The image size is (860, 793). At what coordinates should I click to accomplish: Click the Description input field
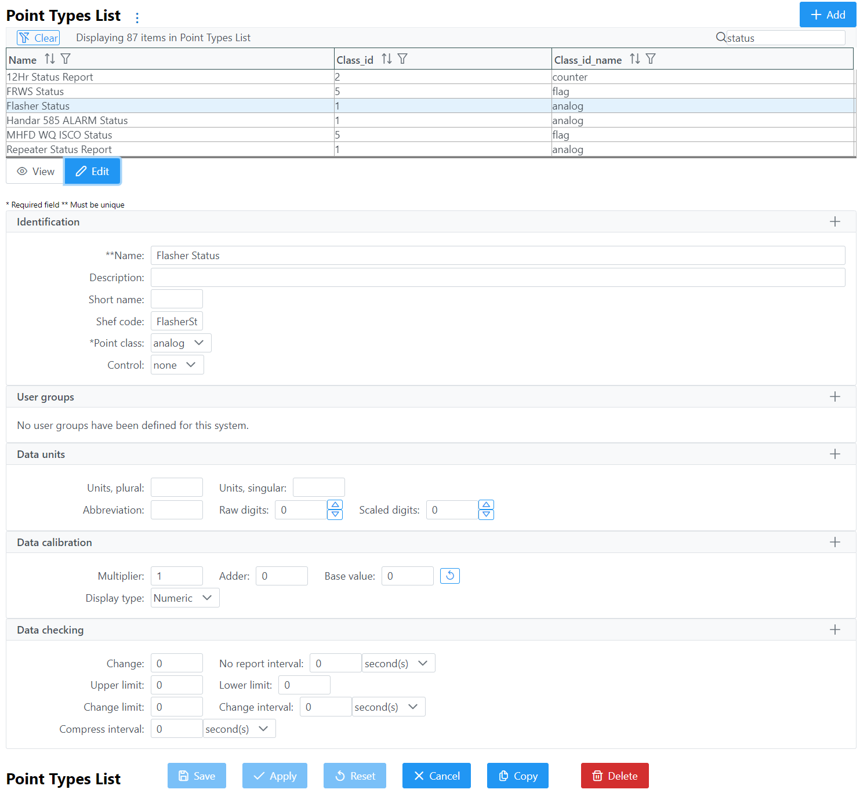click(498, 278)
